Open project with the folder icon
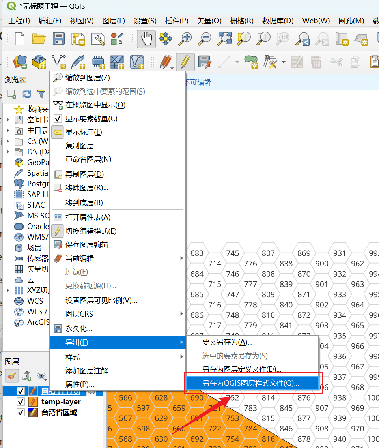Viewport: 379px width, 448px height. [39, 39]
